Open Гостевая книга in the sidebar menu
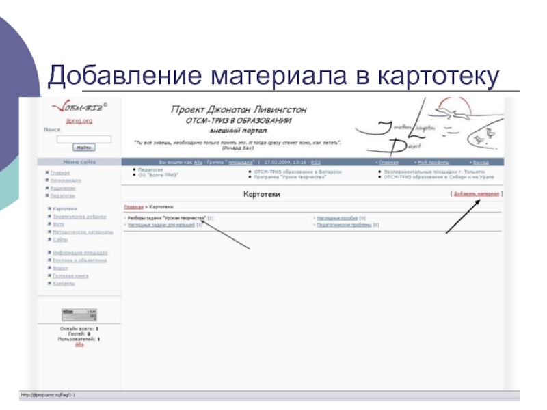 70,276
